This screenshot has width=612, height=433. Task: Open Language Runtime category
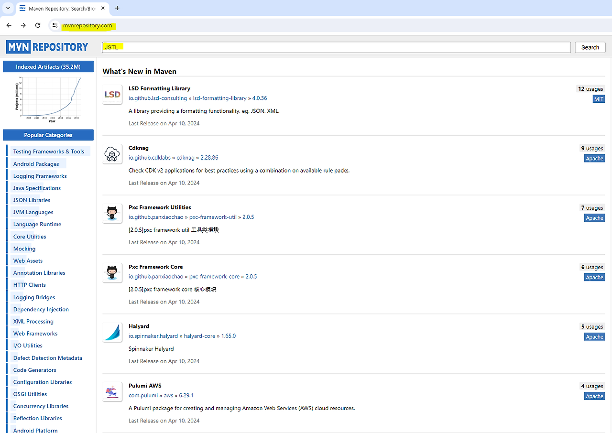tap(37, 224)
